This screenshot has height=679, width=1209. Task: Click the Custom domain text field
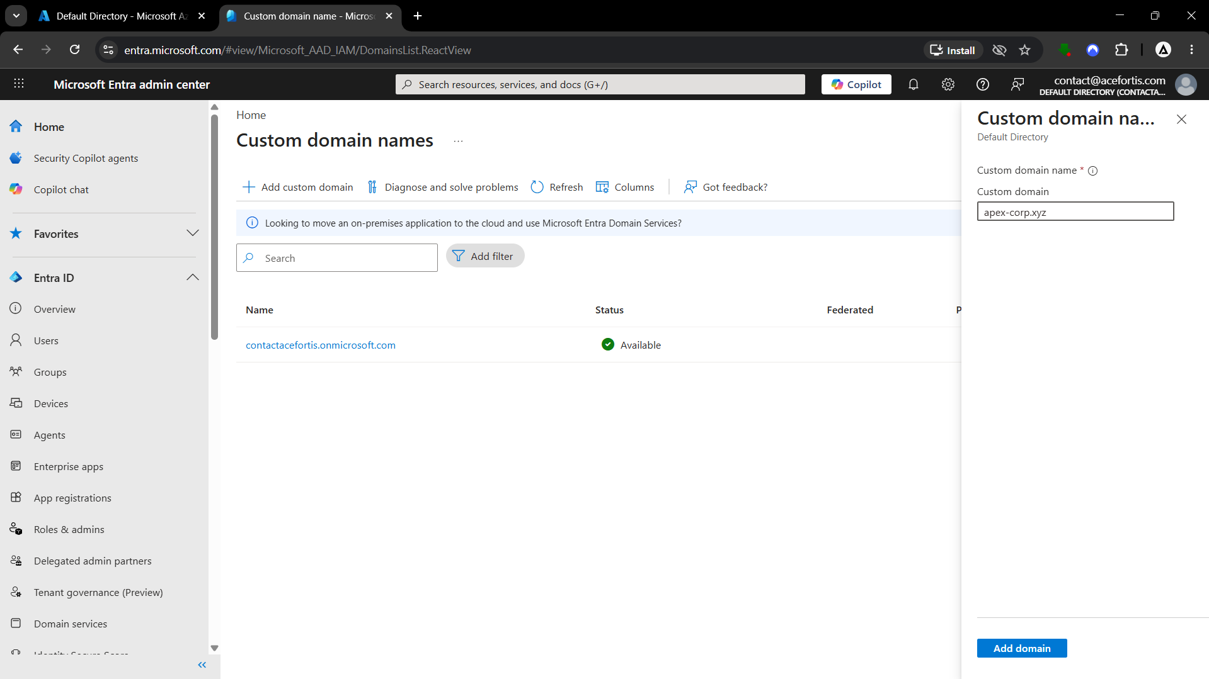point(1075,211)
